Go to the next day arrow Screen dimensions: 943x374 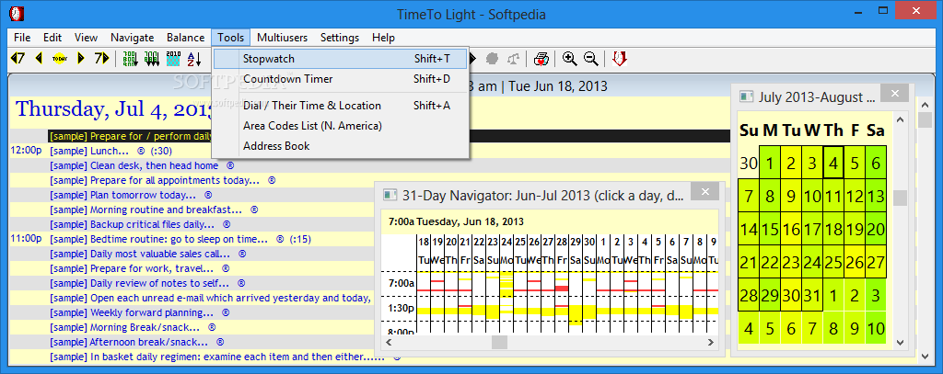[81, 58]
